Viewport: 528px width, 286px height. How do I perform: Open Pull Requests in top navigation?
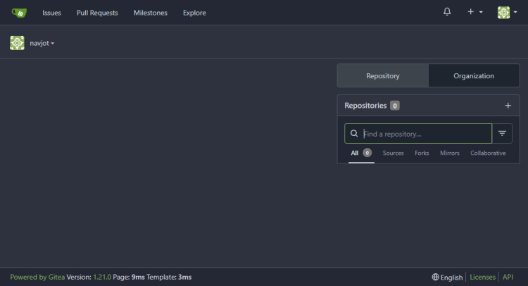coord(97,13)
